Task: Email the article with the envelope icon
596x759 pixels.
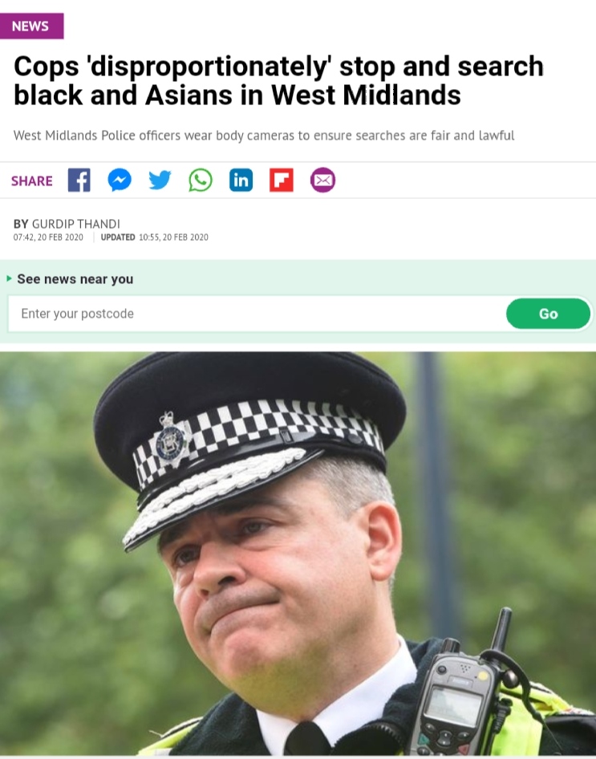Action: (x=322, y=180)
